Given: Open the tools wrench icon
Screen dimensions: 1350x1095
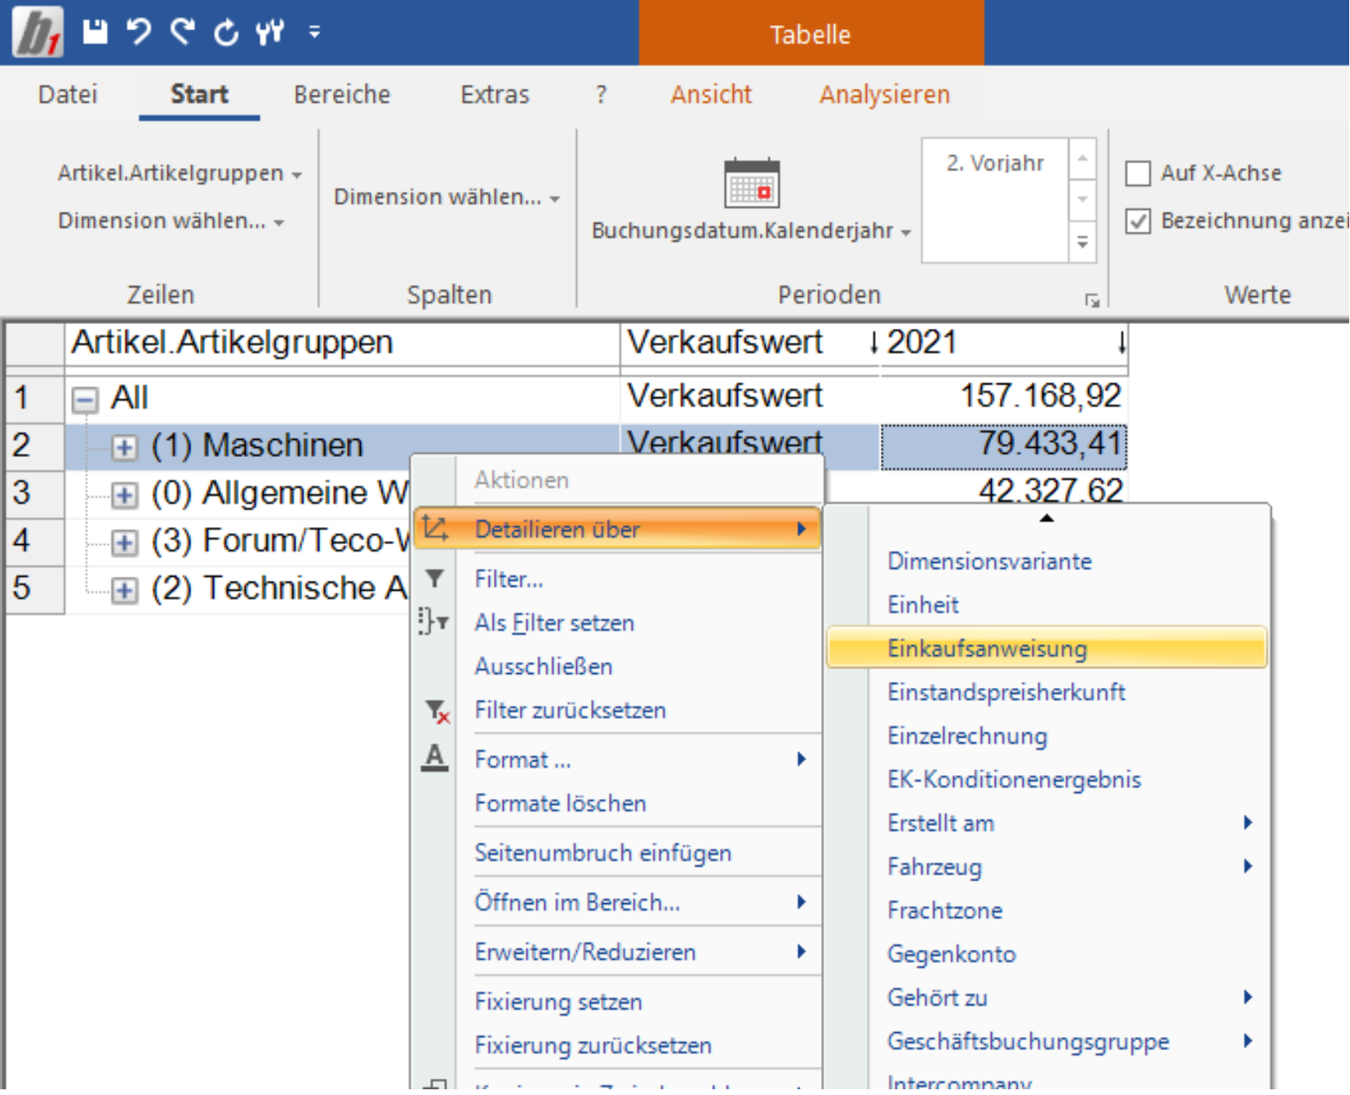Looking at the screenshot, I should tap(270, 32).
